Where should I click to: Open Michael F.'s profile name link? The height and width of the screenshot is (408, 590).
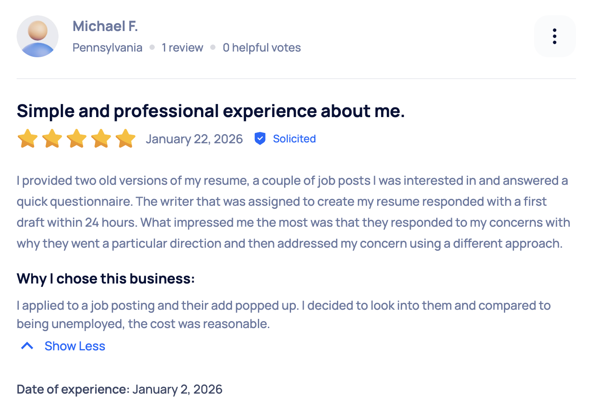point(105,26)
